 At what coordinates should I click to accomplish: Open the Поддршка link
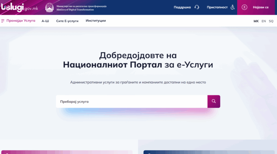(182, 7)
